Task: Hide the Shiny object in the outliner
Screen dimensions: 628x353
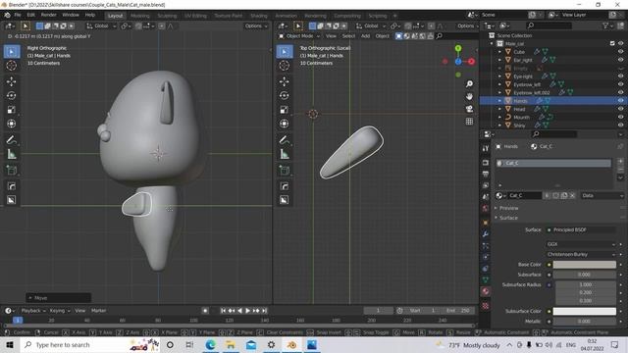Action: (620, 126)
